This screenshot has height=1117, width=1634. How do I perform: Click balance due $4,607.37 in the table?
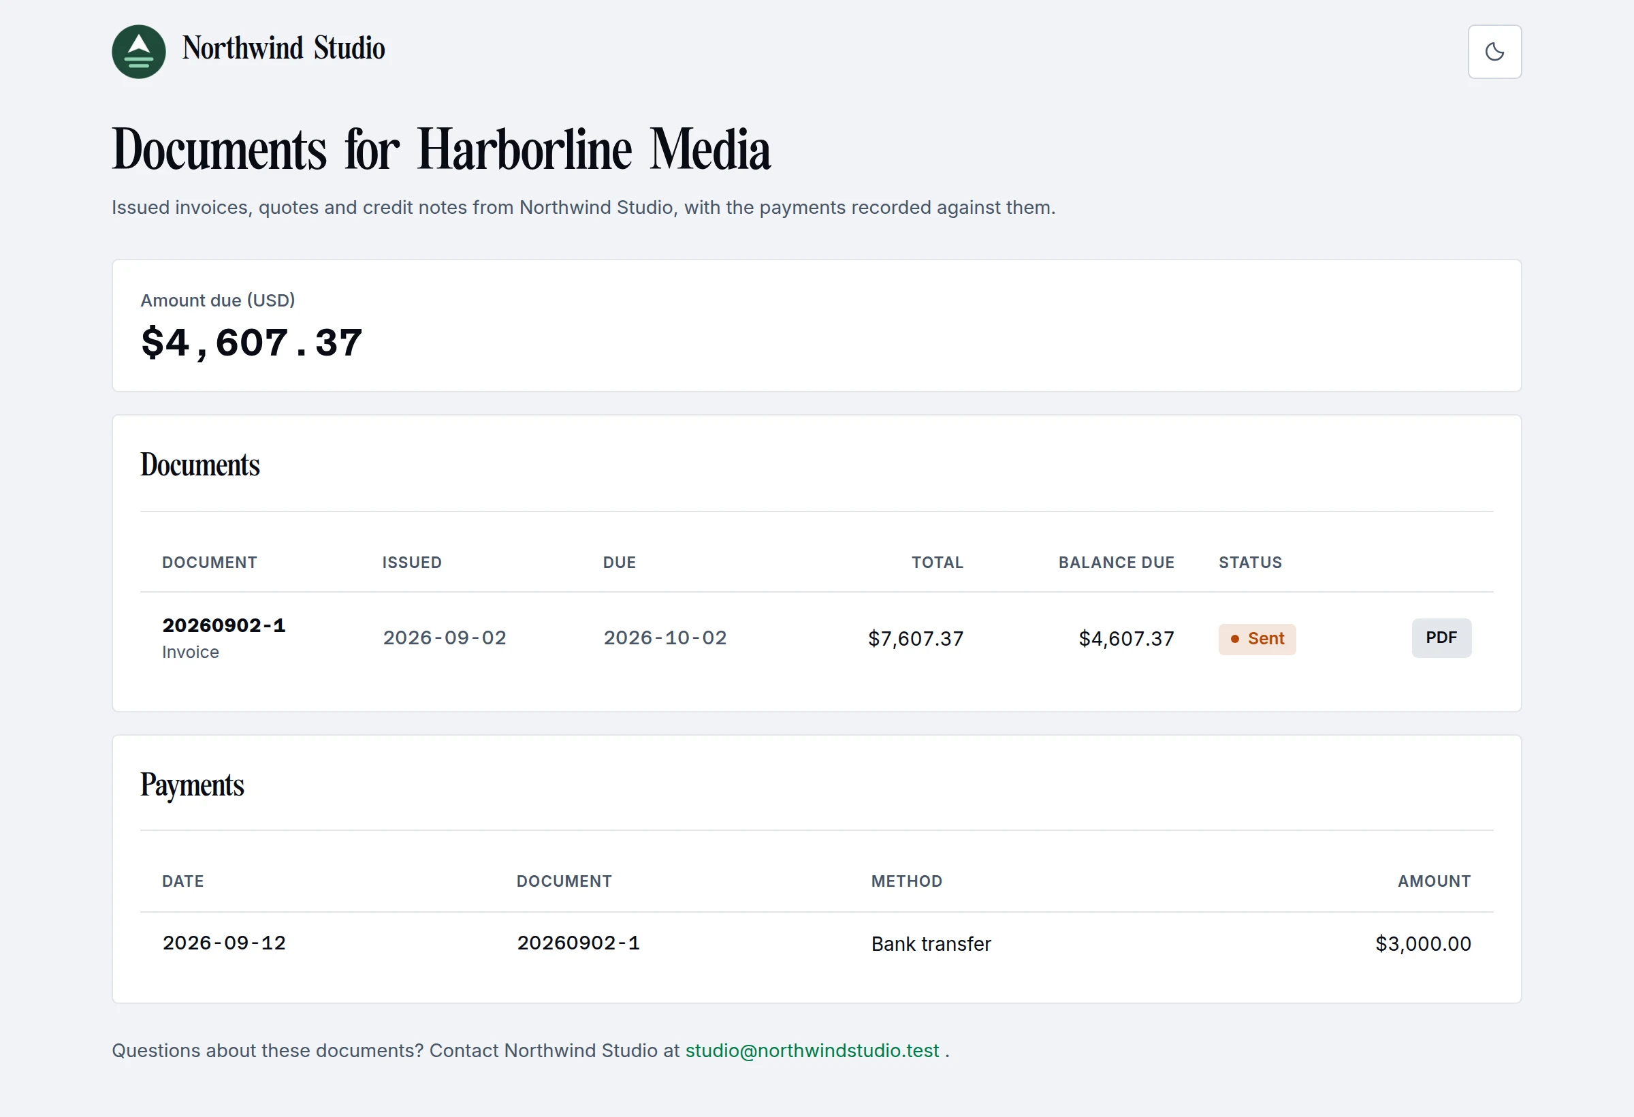(x=1126, y=639)
